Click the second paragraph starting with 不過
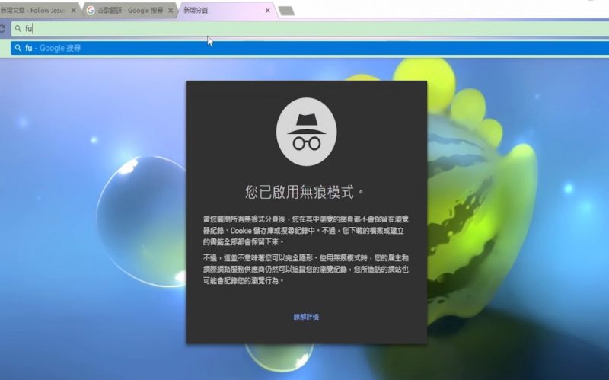This screenshot has width=609, height=380. [x=307, y=269]
